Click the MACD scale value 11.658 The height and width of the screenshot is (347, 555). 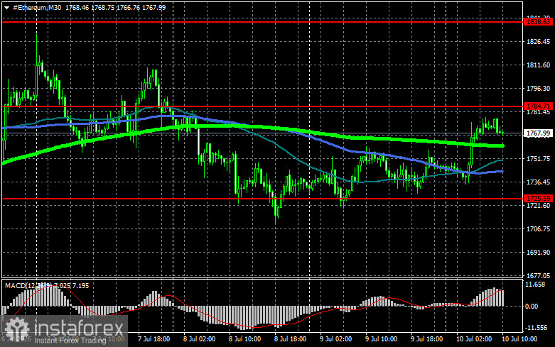click(535, 284)
